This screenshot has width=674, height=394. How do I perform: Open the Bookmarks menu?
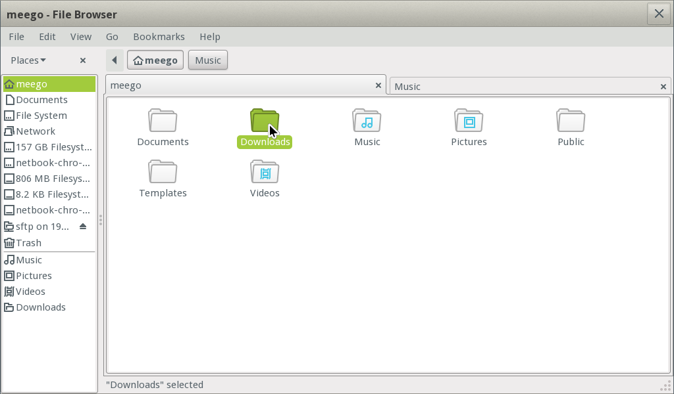click(x=159, y=37)
